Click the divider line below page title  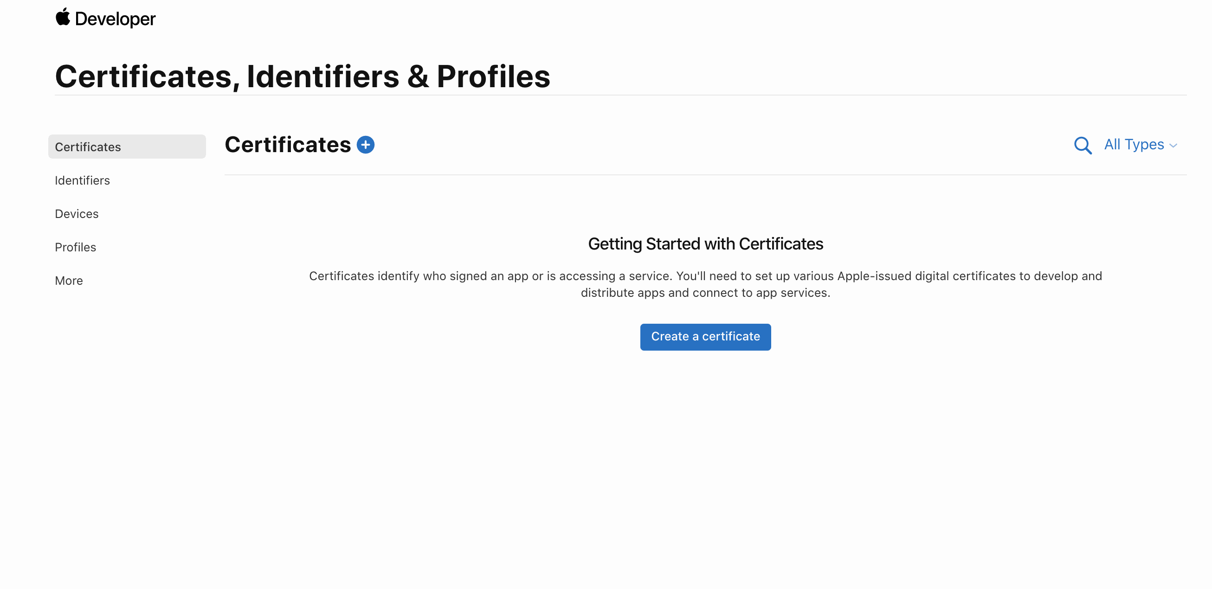pos(620,95)
